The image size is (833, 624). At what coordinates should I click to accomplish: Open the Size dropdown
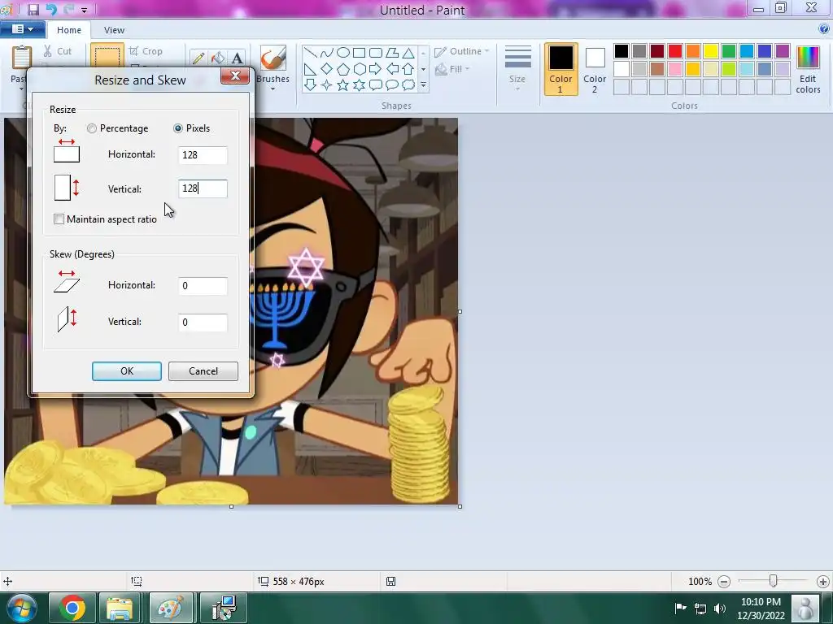pos(517,69)
